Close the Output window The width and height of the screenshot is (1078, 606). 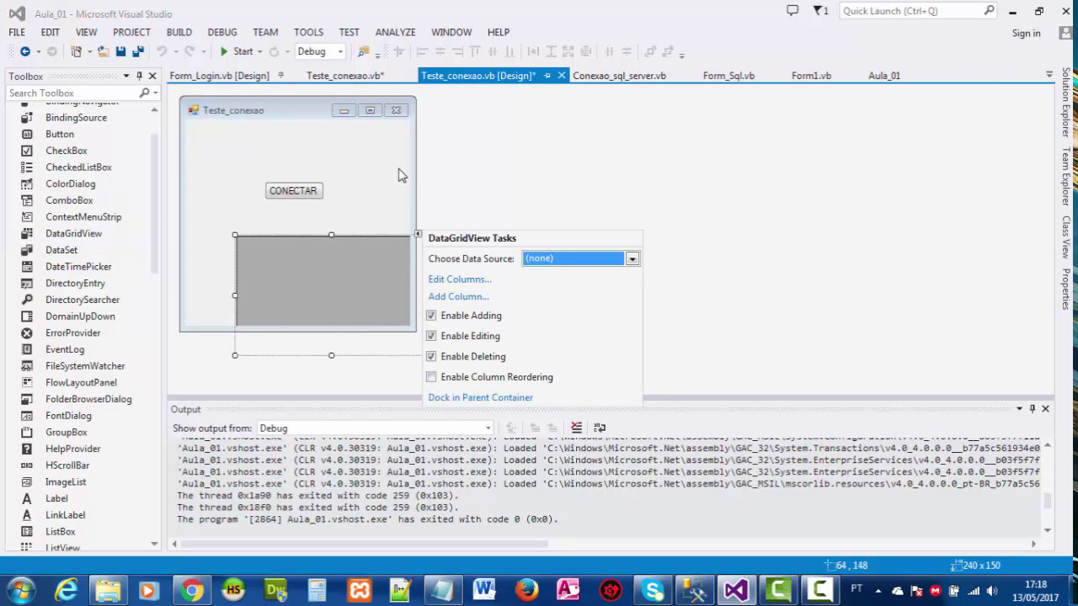click(x=1046, y=409)
